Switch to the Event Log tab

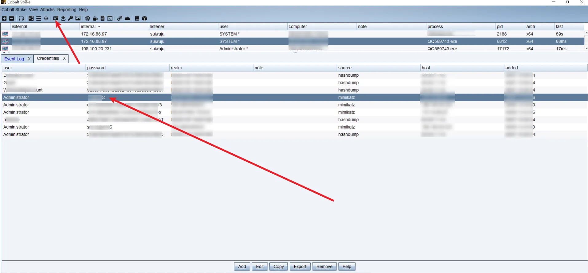coord(14,59)
